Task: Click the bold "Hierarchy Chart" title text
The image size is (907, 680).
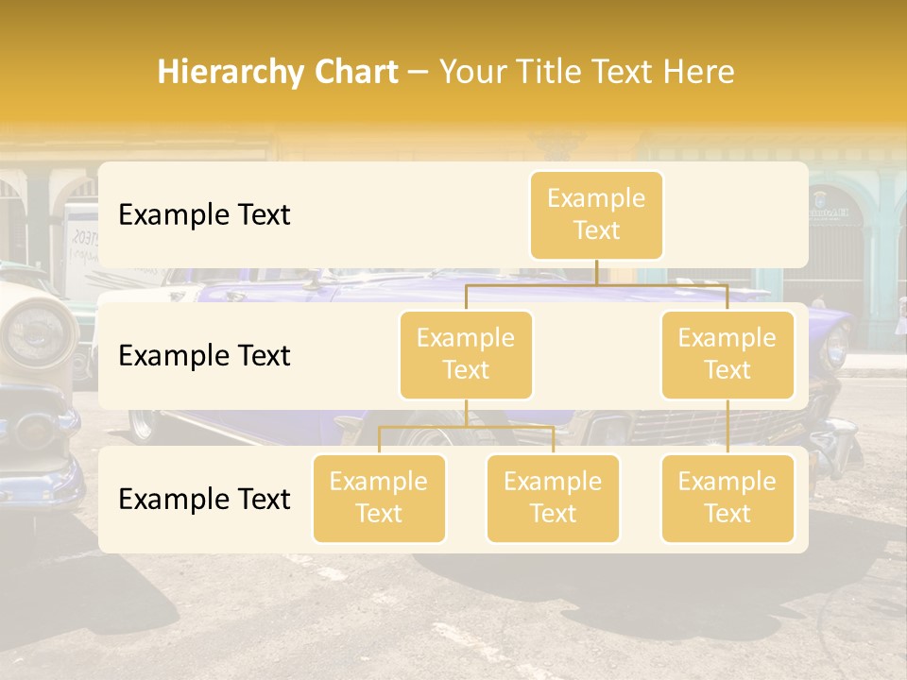Action: [278, 72]
